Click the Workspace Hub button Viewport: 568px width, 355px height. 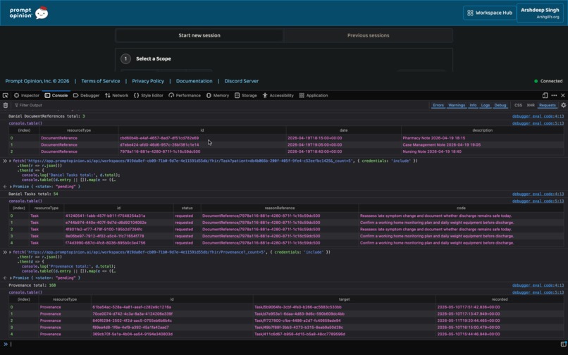point(489,13)
